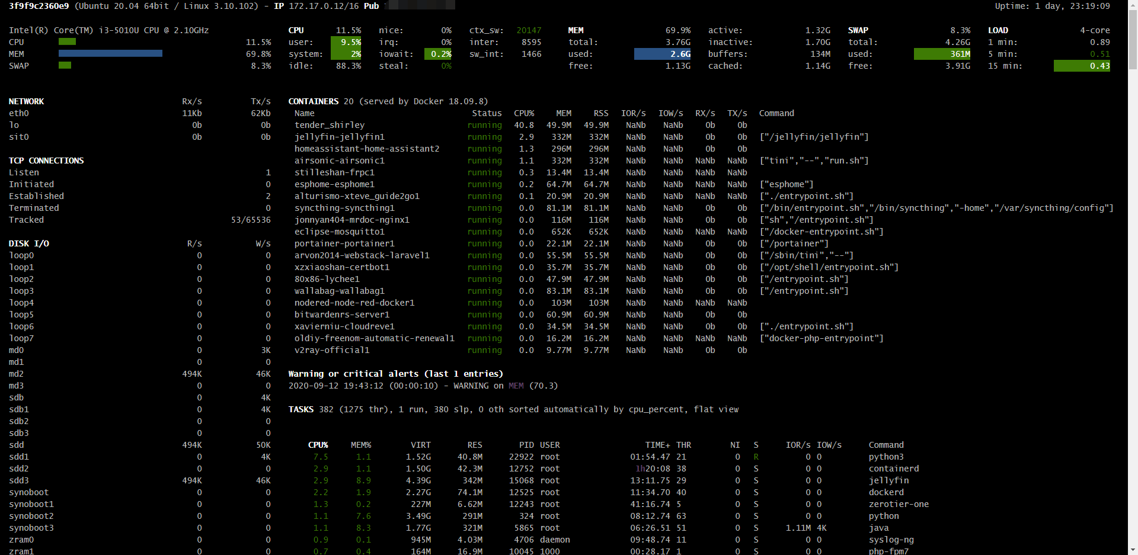Select bitwardenrs-server1 container name
The width and height of the screenshot is (1138, 555).
click(x=342, y=315)
